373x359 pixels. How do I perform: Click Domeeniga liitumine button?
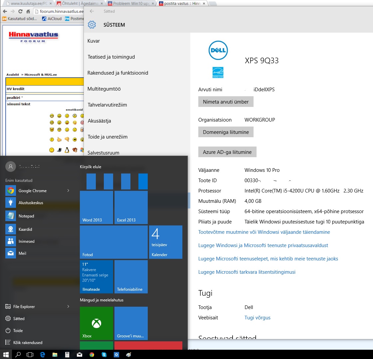tap(226, 132)
